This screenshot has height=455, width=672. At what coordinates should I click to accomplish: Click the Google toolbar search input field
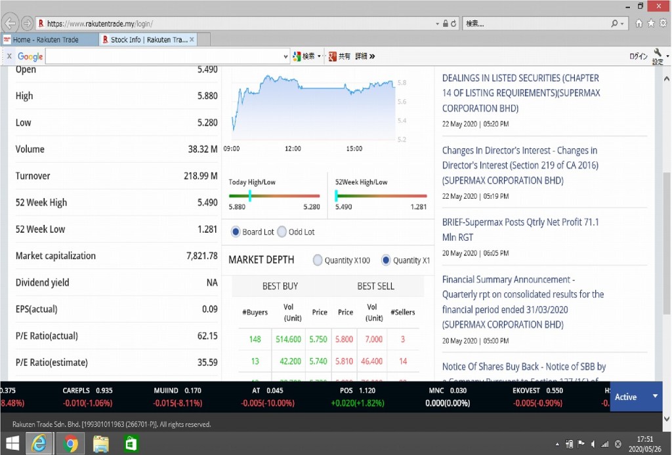pyautogui.click(x=164, y=56)
